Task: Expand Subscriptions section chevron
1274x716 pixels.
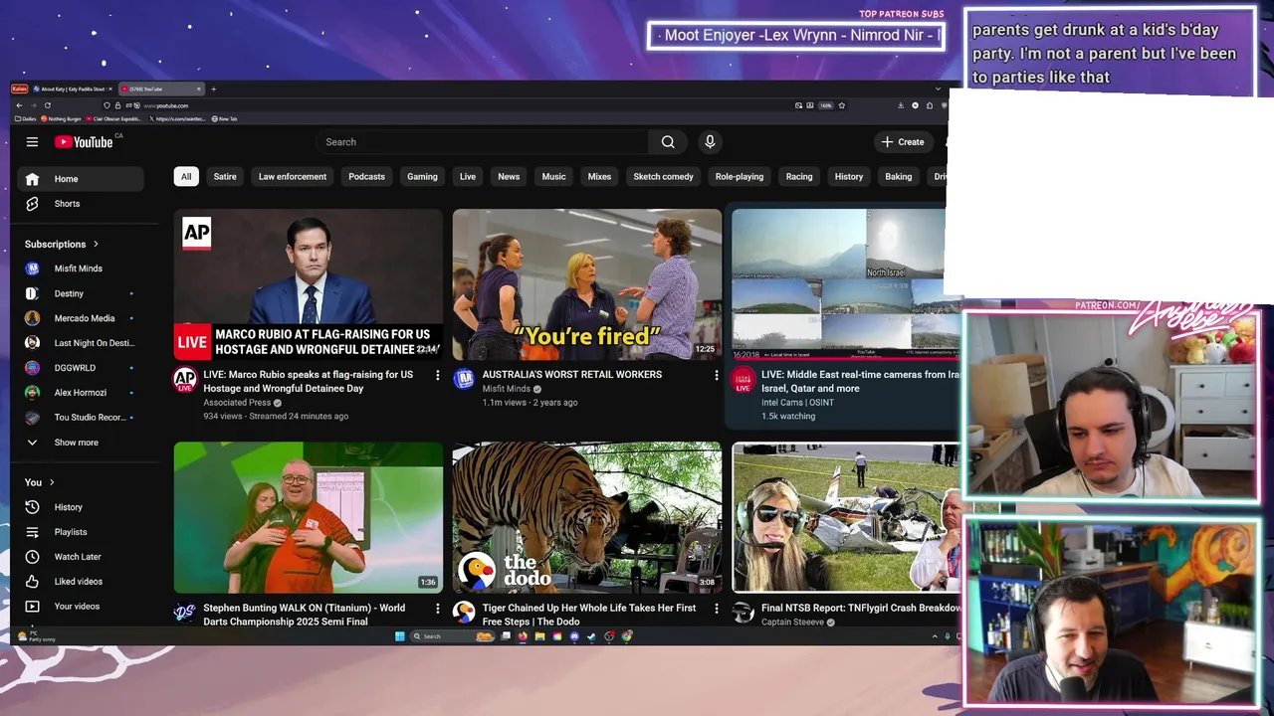Action: (x=96, y=244)
